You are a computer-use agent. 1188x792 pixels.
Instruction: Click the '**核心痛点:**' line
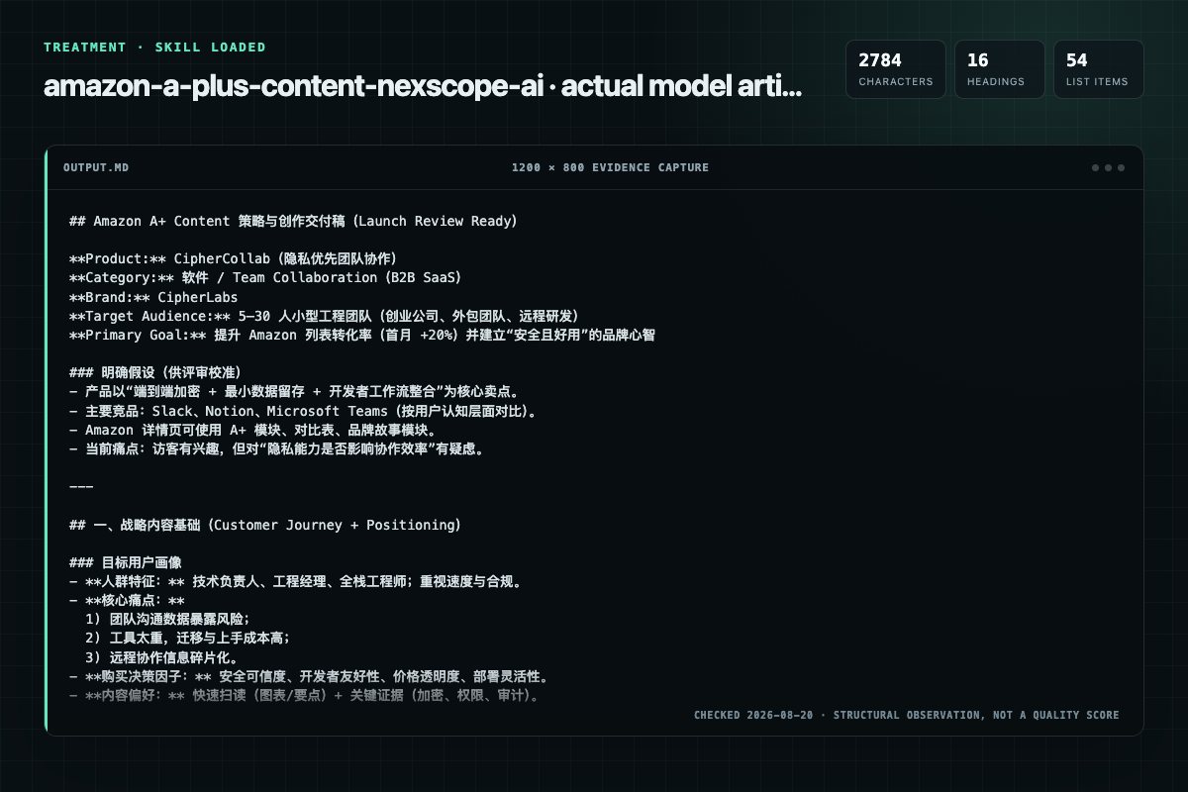(127, 601)
